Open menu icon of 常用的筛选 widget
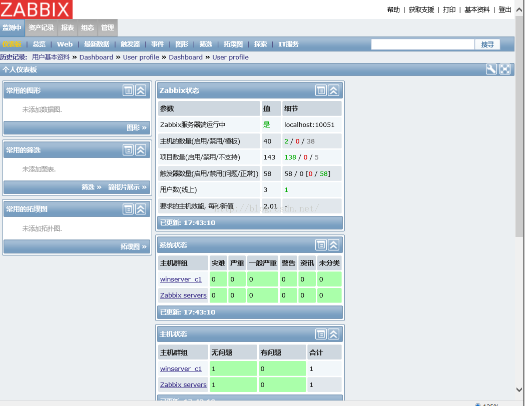Screen dimensions: 525x406 pos(128,150)
